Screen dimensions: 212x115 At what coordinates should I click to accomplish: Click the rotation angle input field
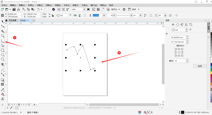pyautogui.click(x=64, y=15)
